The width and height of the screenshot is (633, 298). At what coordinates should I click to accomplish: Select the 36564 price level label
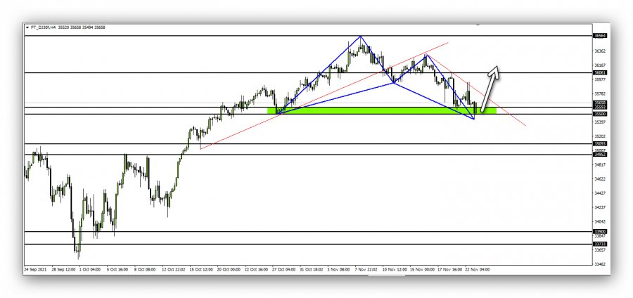pos(600,35)
